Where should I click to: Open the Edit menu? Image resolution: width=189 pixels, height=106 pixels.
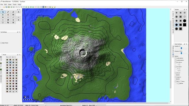pos(5,4)
